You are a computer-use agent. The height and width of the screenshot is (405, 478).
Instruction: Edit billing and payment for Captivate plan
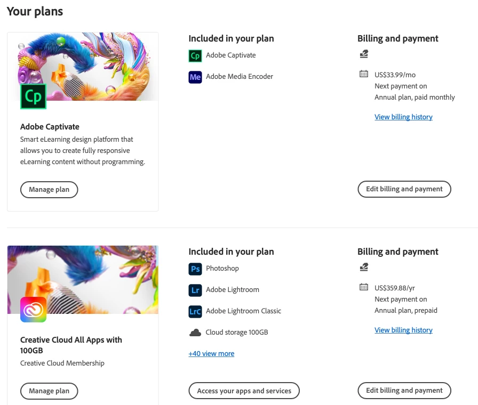point(404,189)
